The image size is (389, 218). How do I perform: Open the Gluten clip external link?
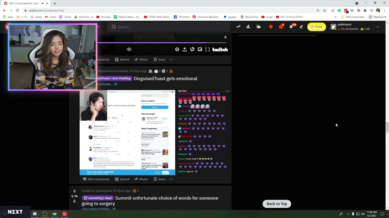pyautogui.click(x=107, y=84)
